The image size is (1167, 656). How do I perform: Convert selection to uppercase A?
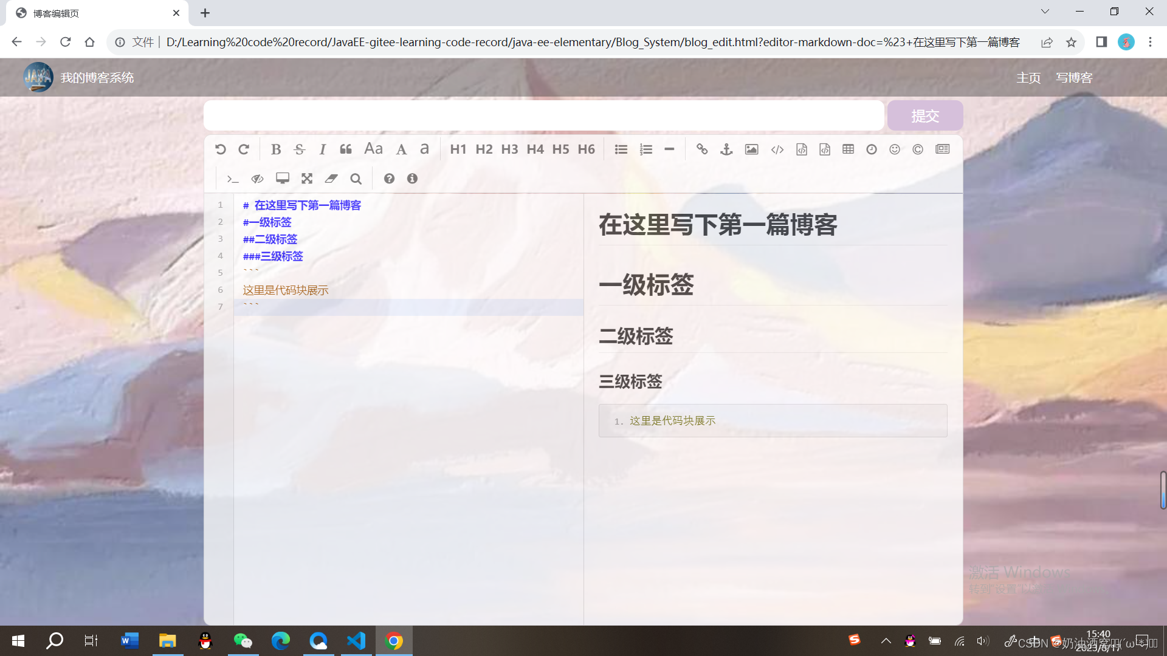click(401, 149)
